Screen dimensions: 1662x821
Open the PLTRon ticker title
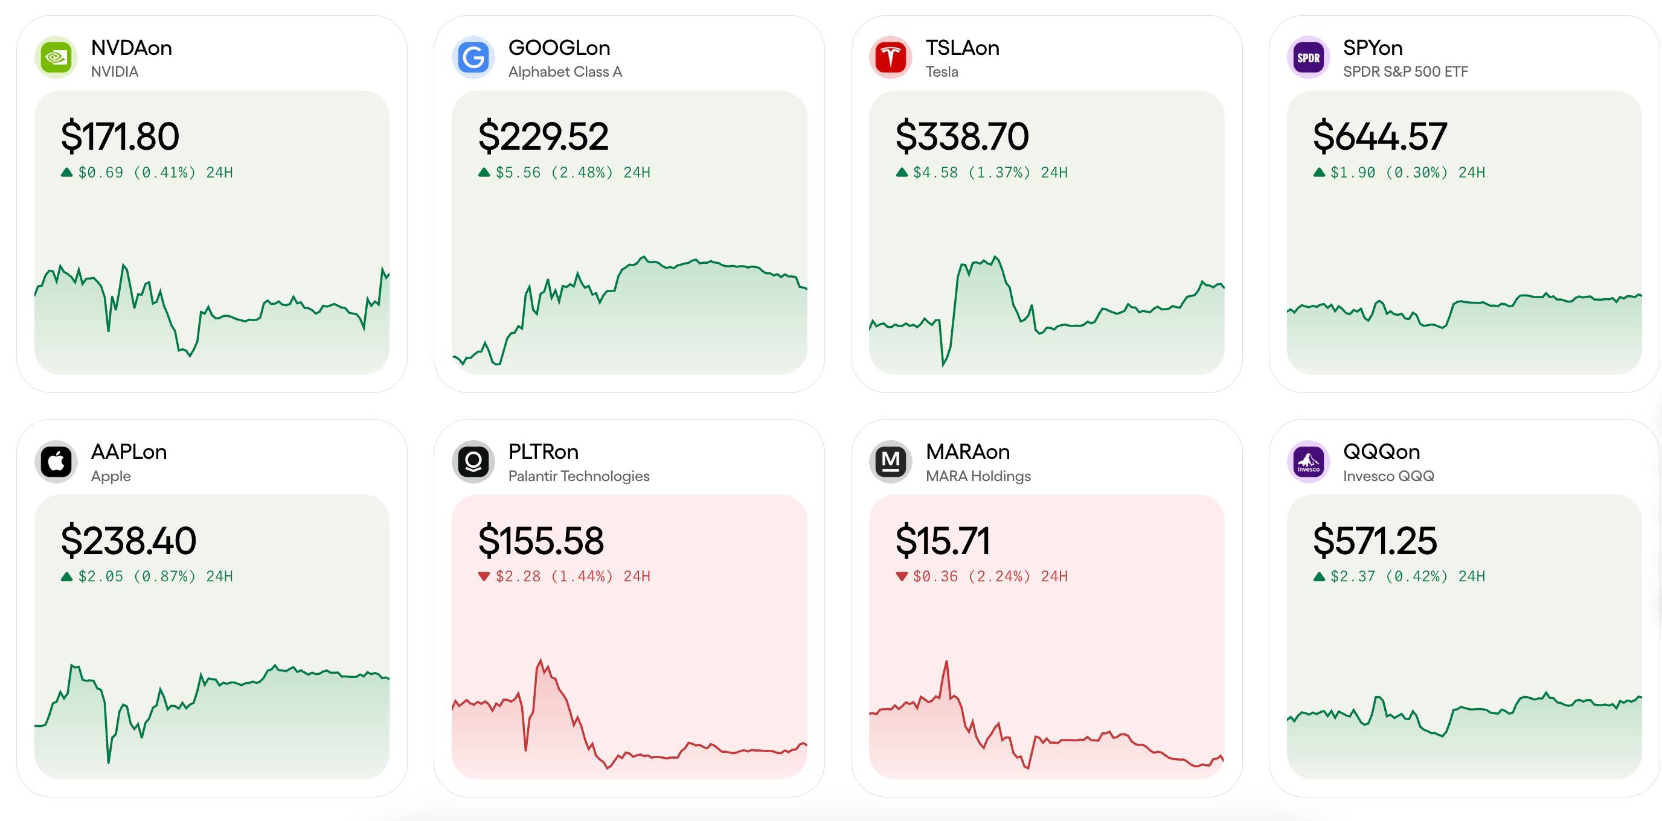[542, 452]
